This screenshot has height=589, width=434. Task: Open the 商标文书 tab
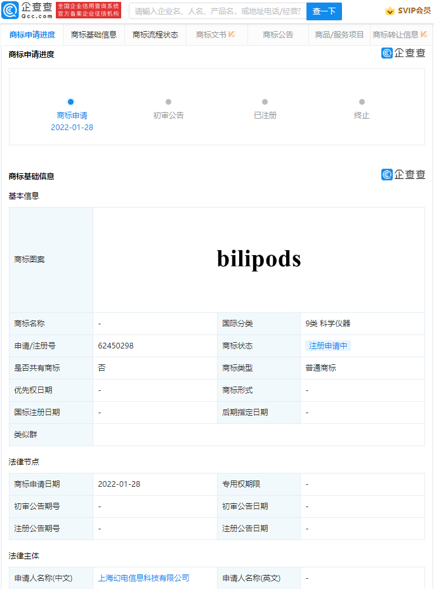[216, 34]
